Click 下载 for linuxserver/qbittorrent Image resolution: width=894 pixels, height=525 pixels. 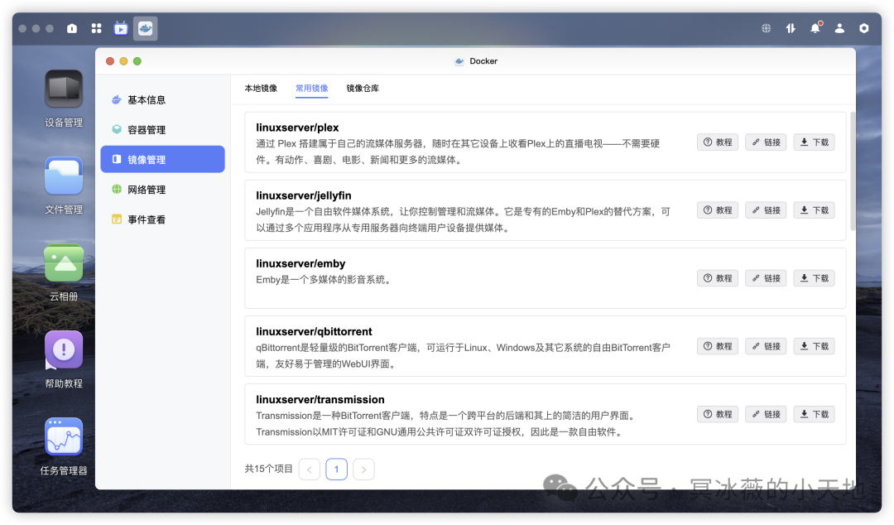click(x=815, y=346)
